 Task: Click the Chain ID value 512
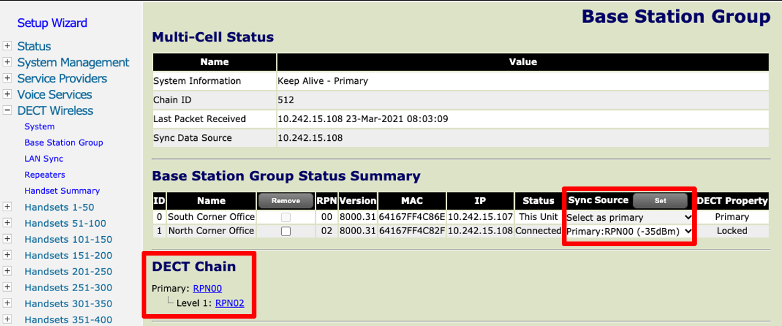coord(286,100)
